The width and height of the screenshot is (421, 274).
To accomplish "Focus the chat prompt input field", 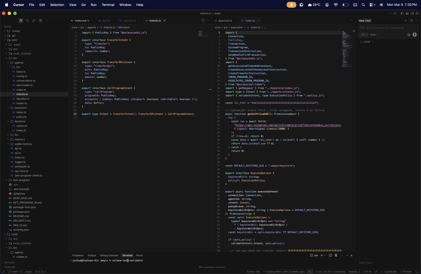I will [388, 28].
